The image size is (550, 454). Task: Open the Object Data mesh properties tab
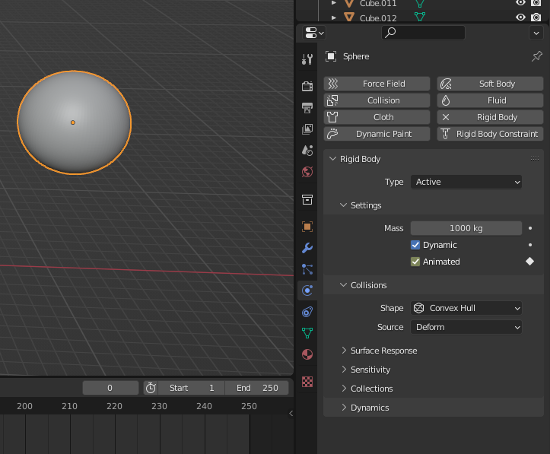coord(307,333)
